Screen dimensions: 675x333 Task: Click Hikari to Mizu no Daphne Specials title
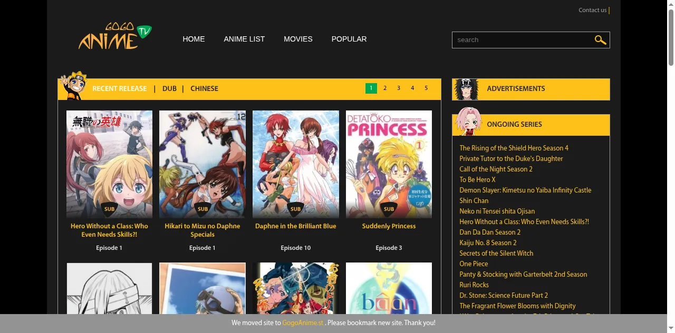202,230
